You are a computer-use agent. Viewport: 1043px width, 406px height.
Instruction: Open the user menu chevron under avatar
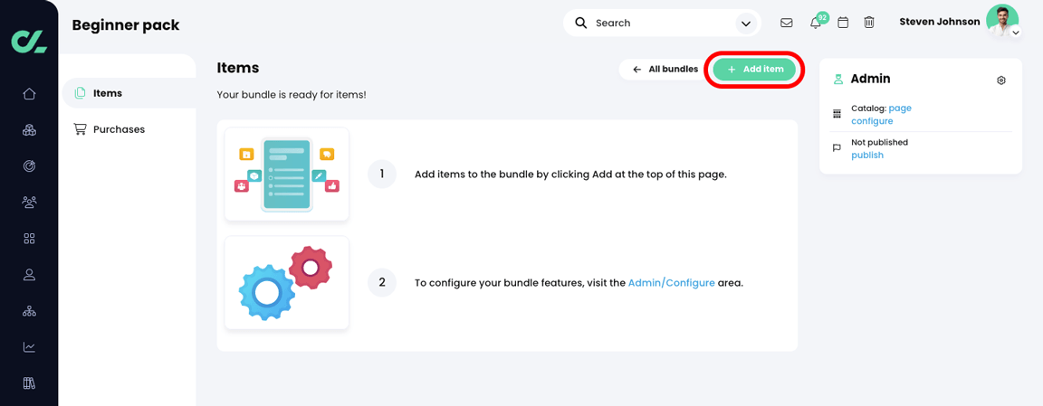coord(1015,33)
